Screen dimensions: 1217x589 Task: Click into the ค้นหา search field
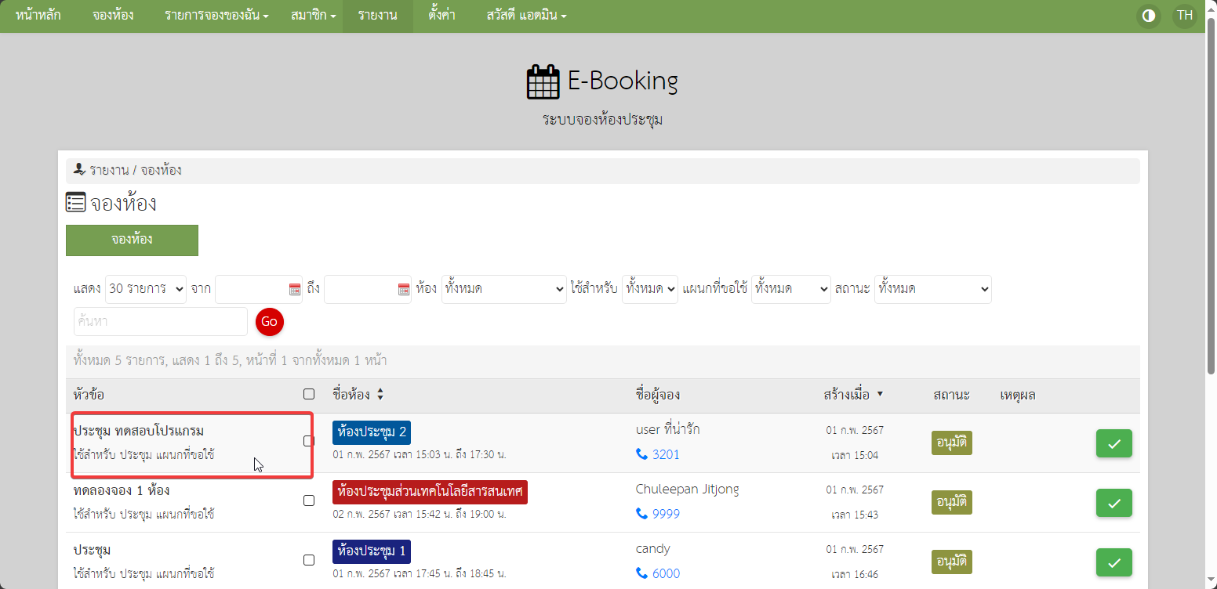pos(161,321)
